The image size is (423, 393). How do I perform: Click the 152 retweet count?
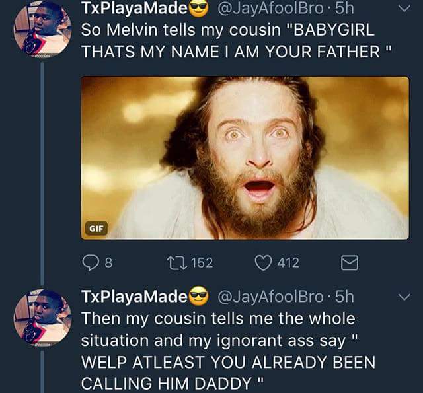tap(202, 263)
